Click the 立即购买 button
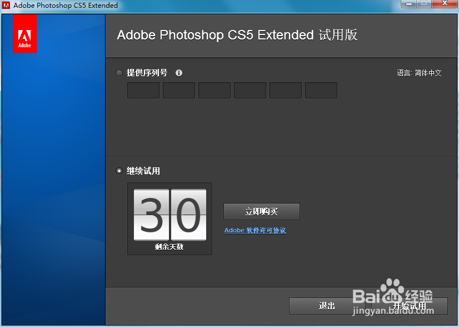The image size is (459, 327). [262, 211]
